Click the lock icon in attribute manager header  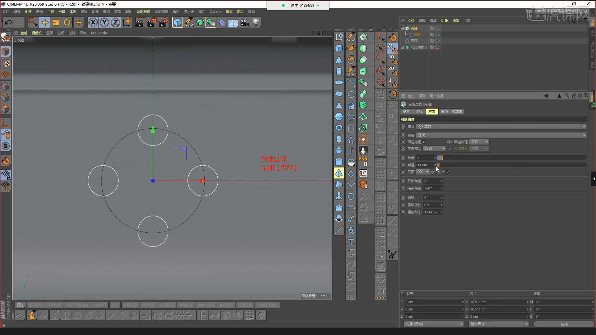574,96
